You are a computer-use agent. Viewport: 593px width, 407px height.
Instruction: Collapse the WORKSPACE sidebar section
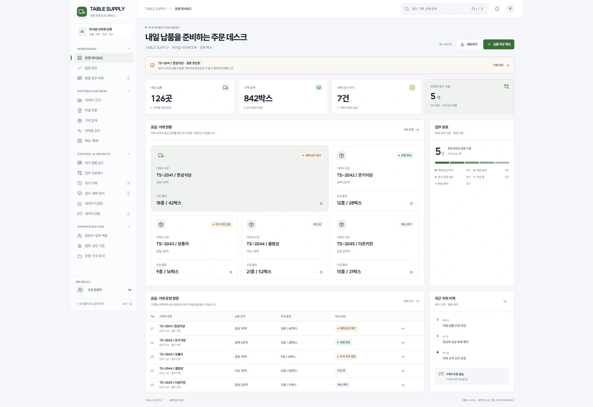(129, 49)
